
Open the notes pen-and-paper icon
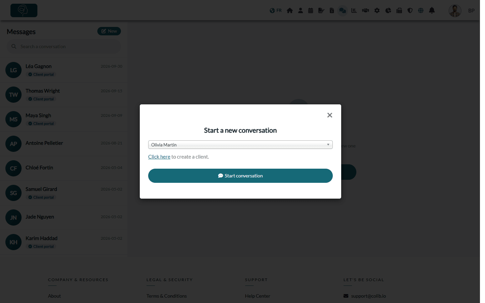click(x=321, y=10)
